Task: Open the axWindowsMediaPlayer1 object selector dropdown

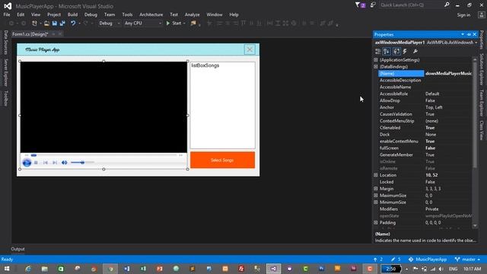Action: click(476, 43)
